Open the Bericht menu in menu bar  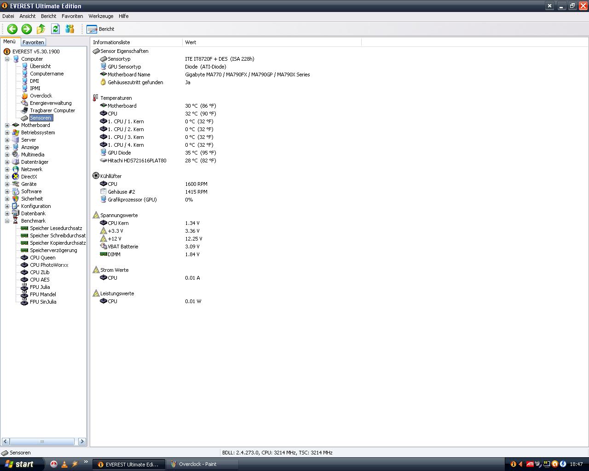[49, 16]
